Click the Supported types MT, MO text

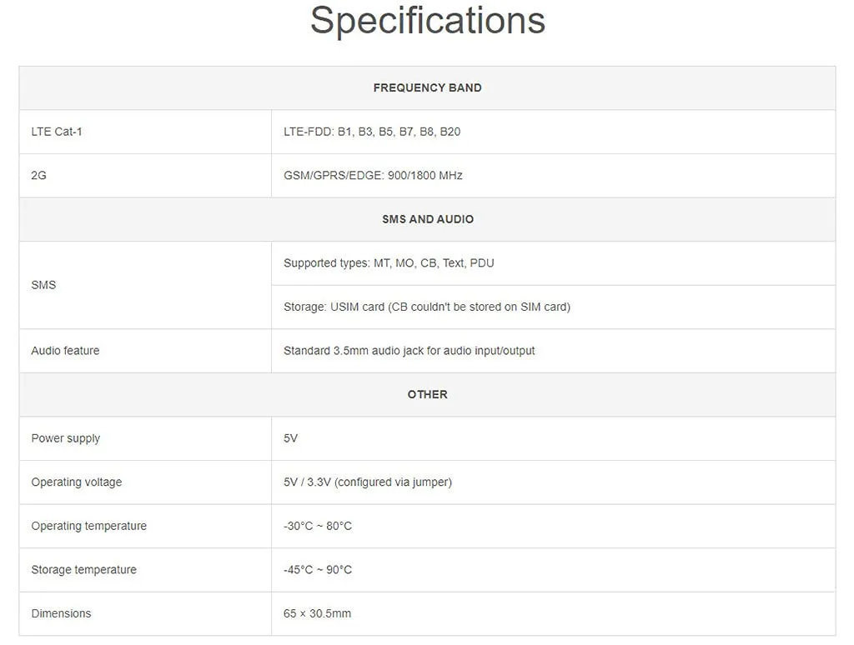point(389,263)
